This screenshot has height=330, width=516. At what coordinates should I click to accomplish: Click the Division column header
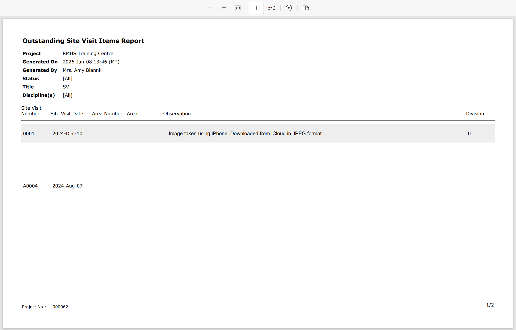(x=475, y=113)
